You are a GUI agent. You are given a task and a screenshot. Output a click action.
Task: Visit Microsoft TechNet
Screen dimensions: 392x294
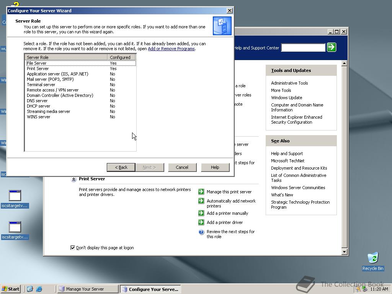click(x=287, y=160)
